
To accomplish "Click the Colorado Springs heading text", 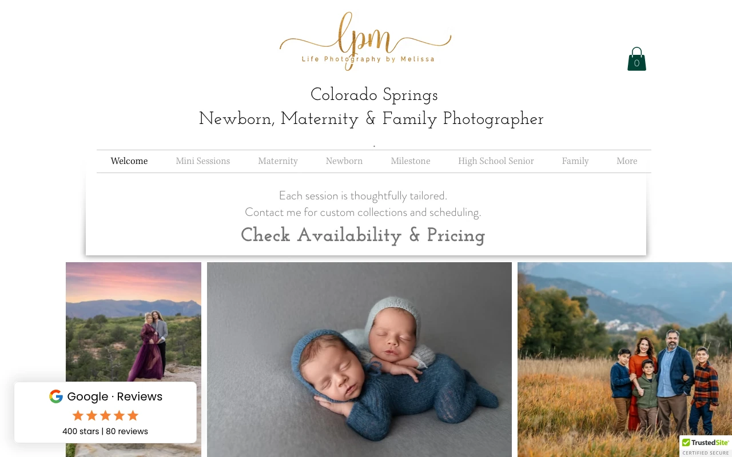I will (x=374, y=95).
